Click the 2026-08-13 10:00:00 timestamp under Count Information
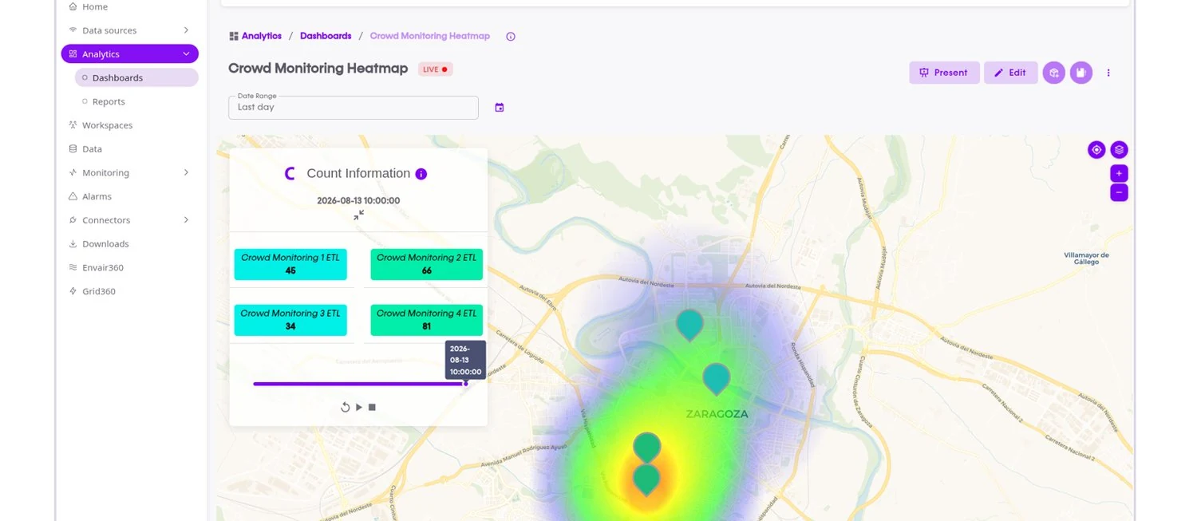 coord(358,201)
